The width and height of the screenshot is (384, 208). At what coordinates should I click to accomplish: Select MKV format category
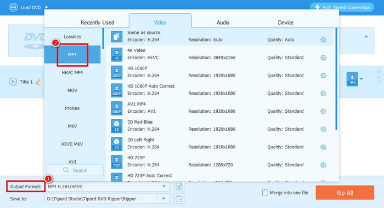tap(72, 126)
